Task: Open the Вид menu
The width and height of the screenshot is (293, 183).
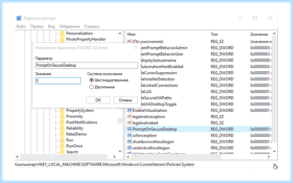Action: click(51, 26)
